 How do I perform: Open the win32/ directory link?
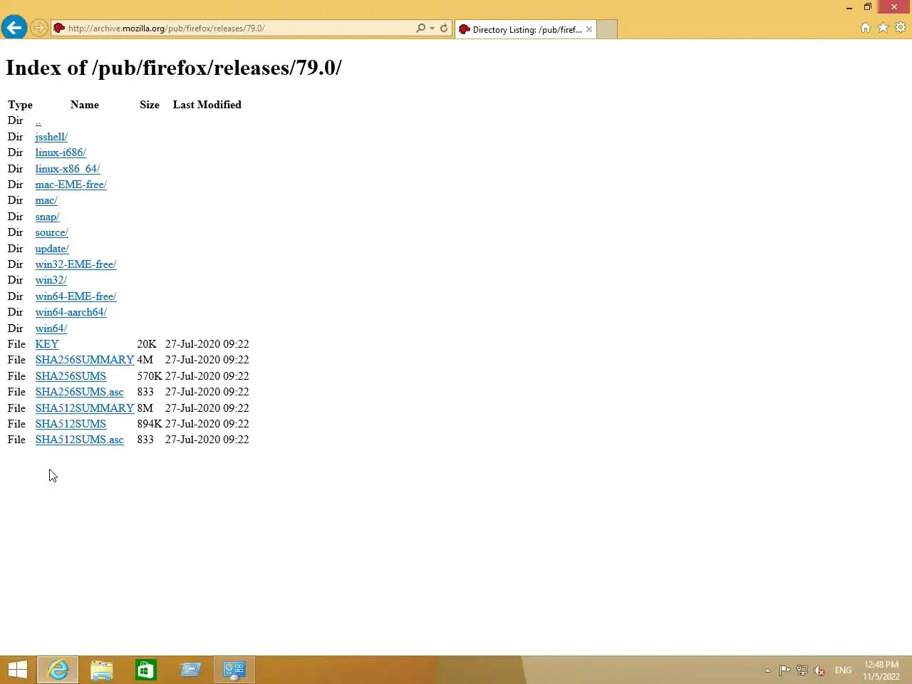(51, 280)
